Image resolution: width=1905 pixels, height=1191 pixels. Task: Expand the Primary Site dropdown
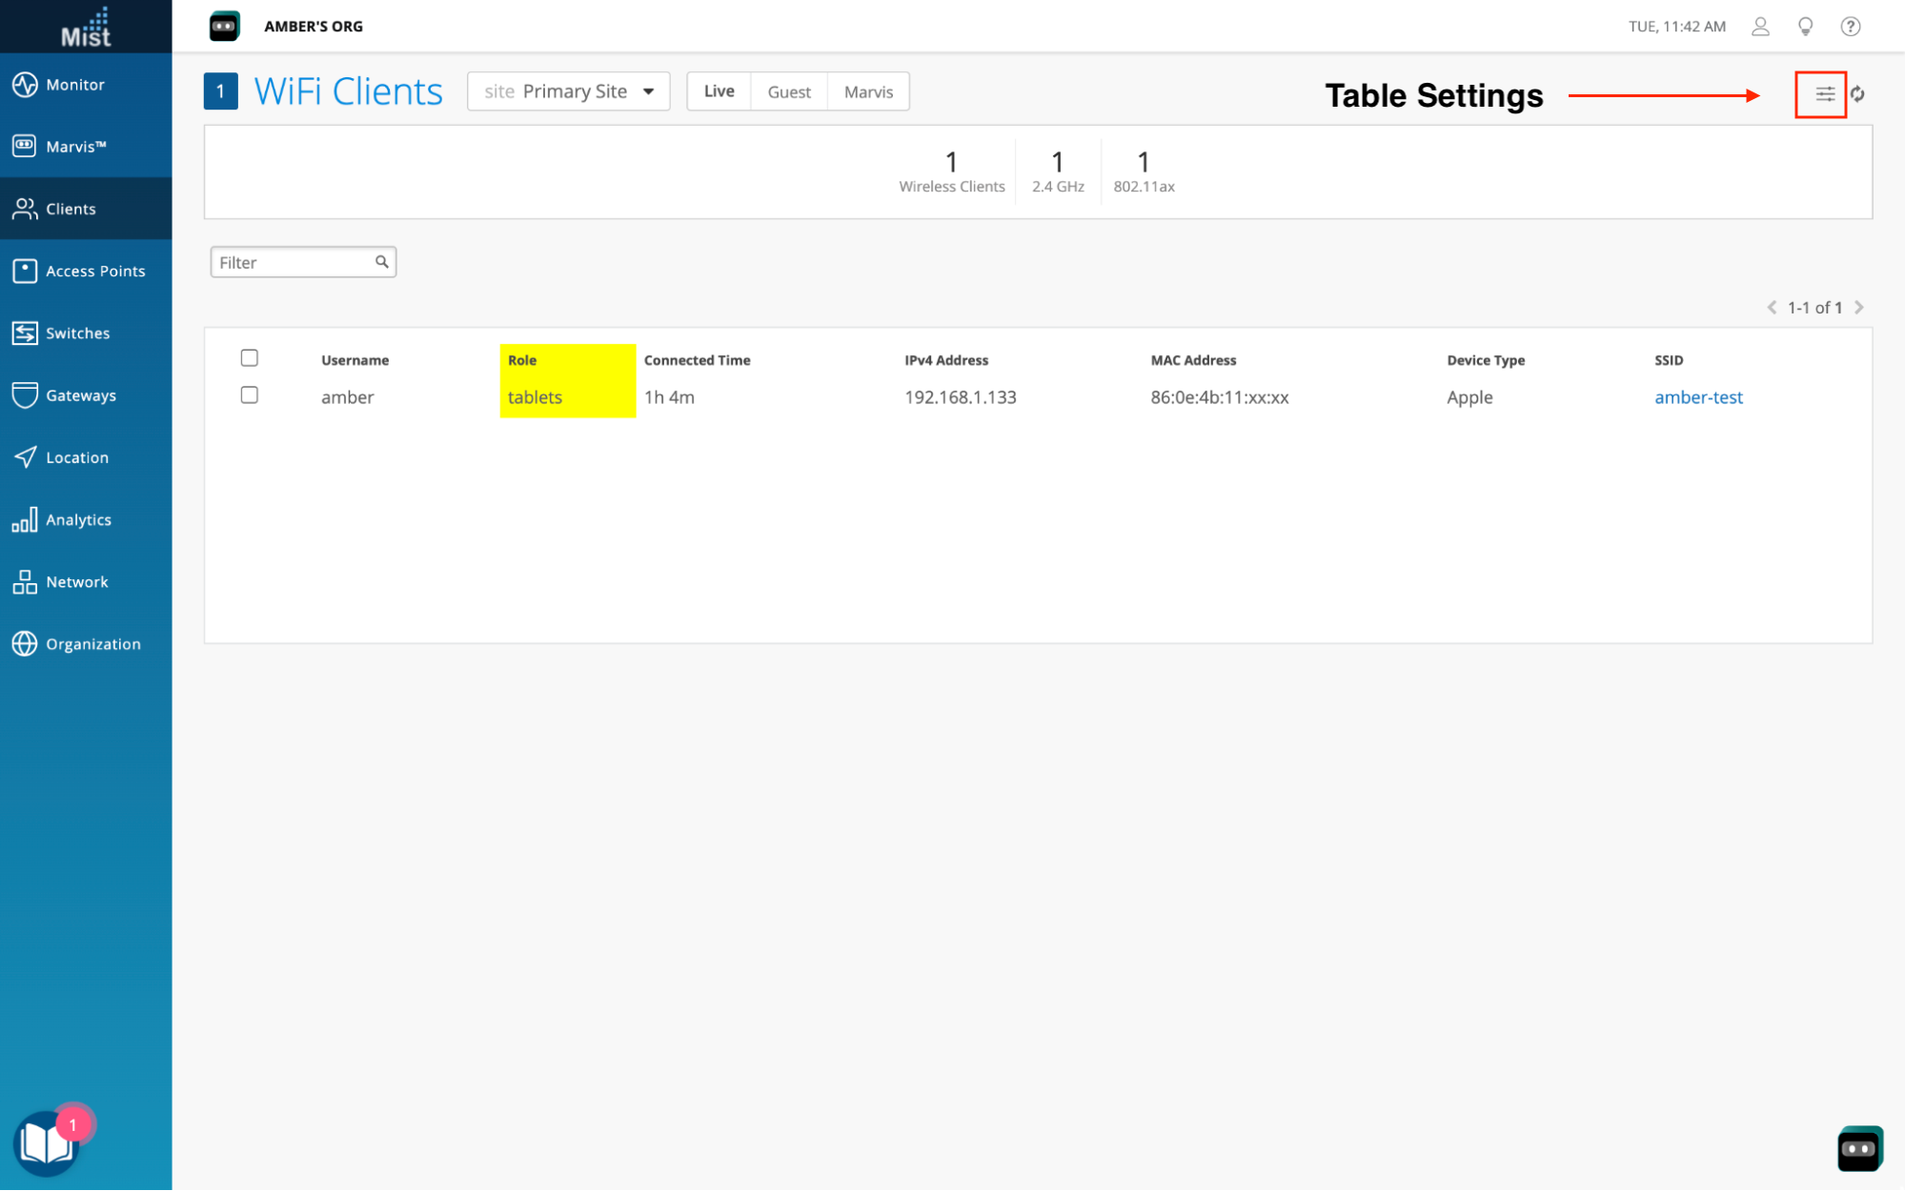569,91
